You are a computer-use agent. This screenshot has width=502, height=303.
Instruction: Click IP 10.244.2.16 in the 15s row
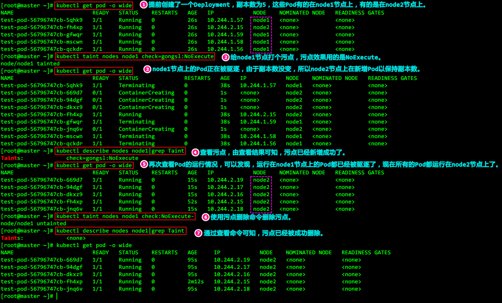tap(225, 194)
